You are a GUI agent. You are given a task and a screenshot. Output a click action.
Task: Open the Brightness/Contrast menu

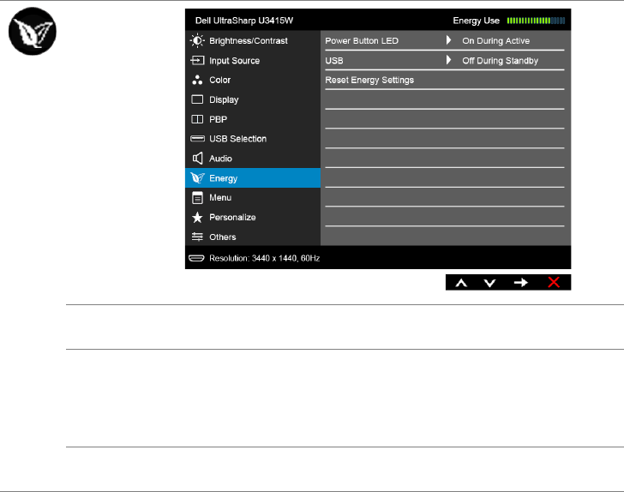253,40
